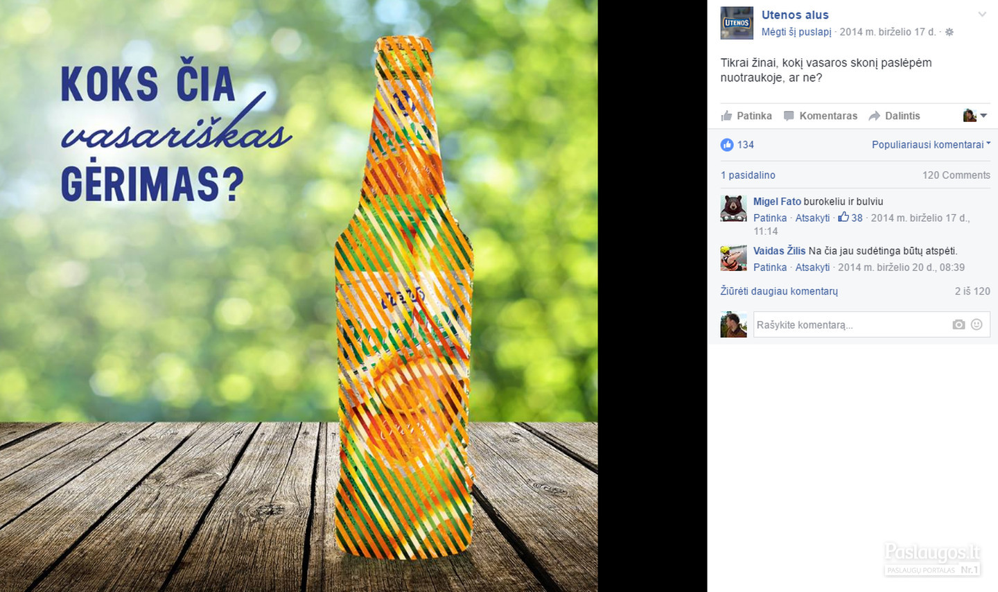Click the thumbs-up 38 likes on Migel's comment
The image size is (998, 592).
(850, 218)
